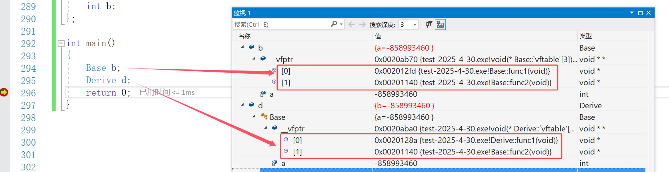Go to next search result arrow
The width and height of the screenshot is (669, 172).
coord(362,24)
